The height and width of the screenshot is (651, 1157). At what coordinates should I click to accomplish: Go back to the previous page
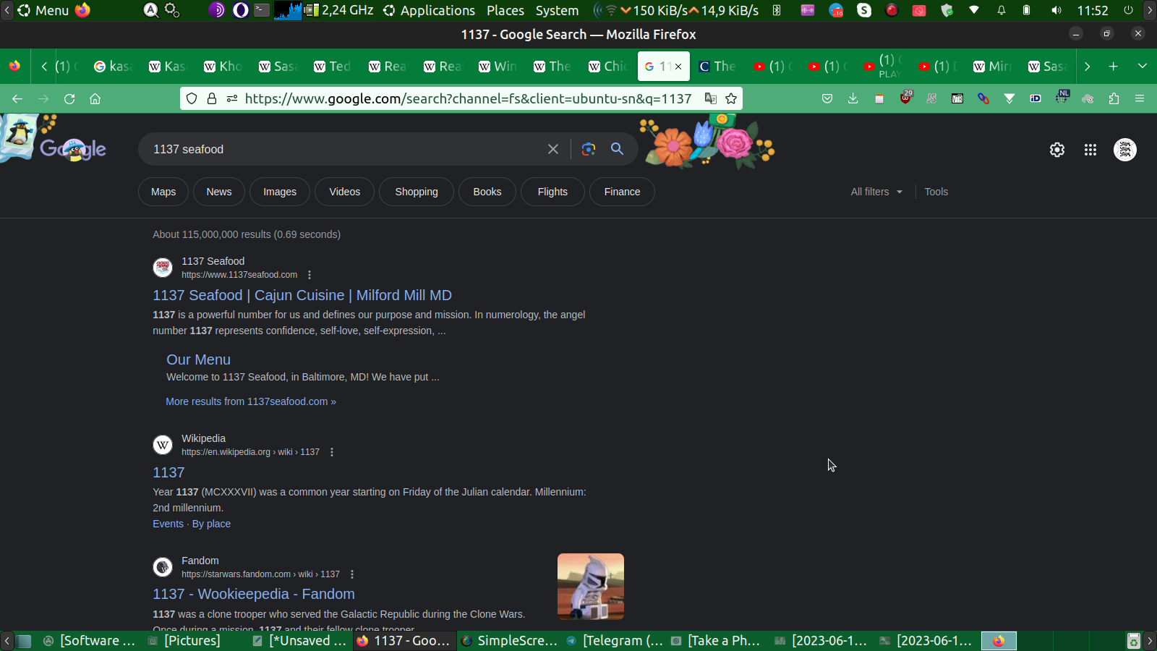pyautogui.click(x=17, y=98)
